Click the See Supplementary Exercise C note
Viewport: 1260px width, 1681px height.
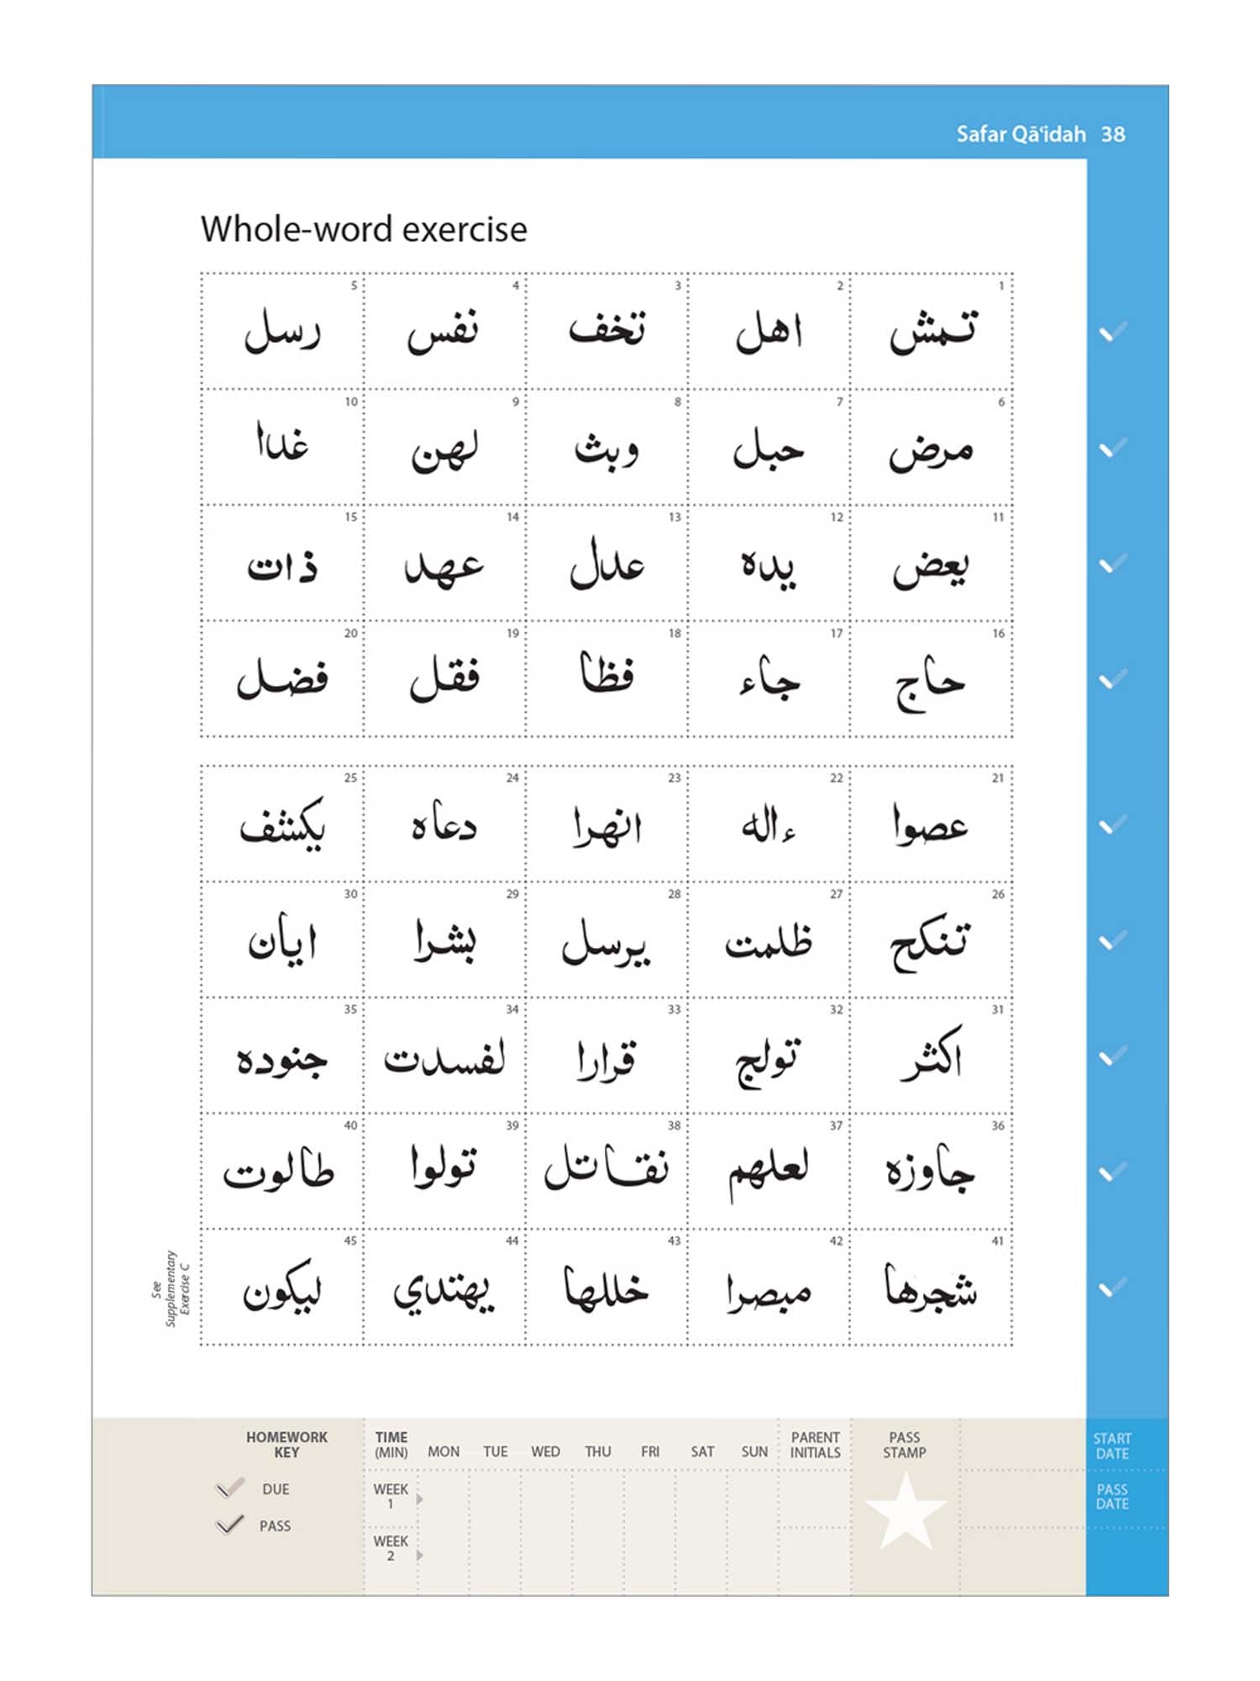(x=171, y=1288)
